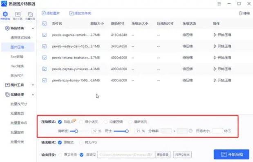Open 批量分类 in sidebar
The image size is (253, 162).
point(17,142)
